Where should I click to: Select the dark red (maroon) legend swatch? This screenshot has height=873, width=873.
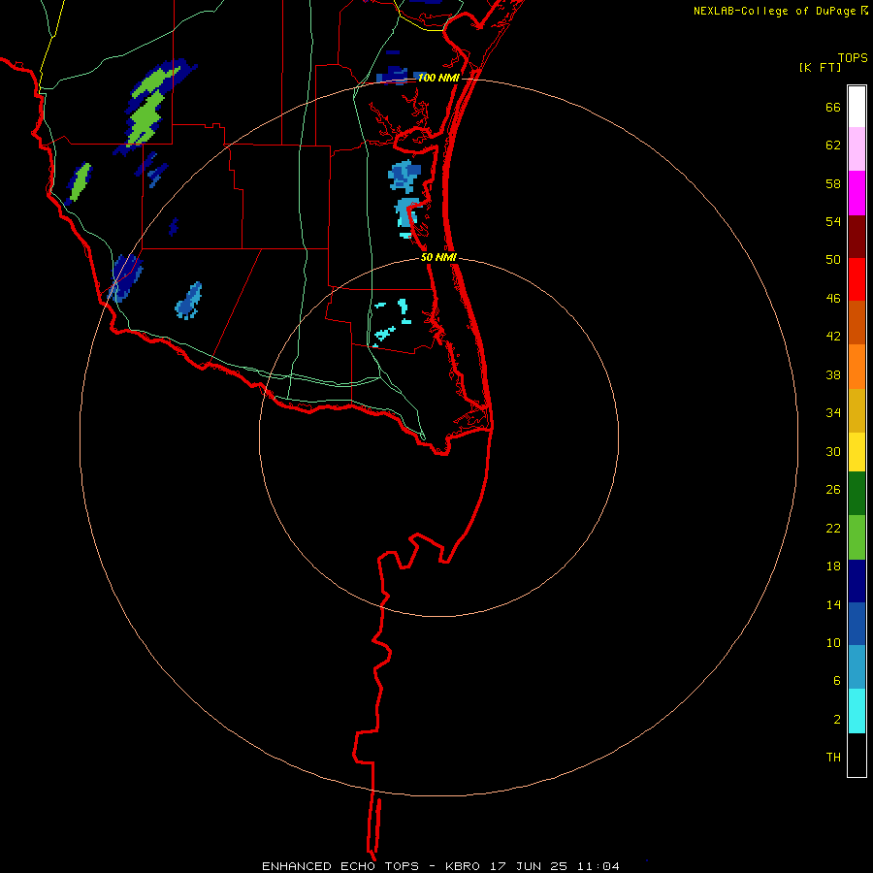[857, 237]
